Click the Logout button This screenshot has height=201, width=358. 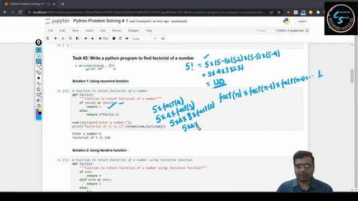302,21
